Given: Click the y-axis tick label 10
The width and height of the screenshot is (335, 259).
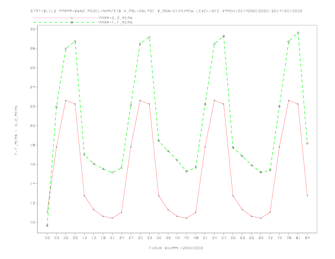Looking at the screenshot, I should click(33, 222).
